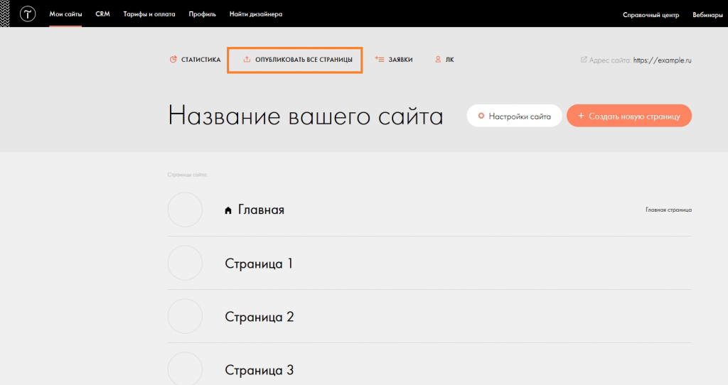
Task: Click the gear icon in Настройки сайта
Action: coord(481,116)
